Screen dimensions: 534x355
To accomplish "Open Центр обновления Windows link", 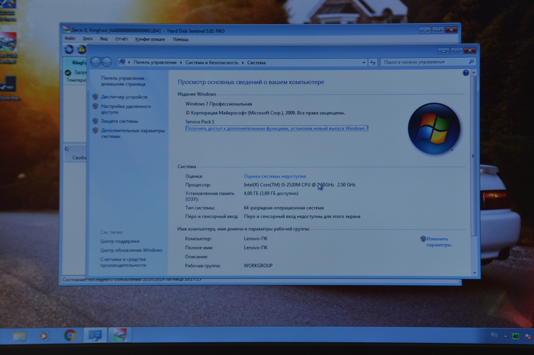I will (131, 250).
